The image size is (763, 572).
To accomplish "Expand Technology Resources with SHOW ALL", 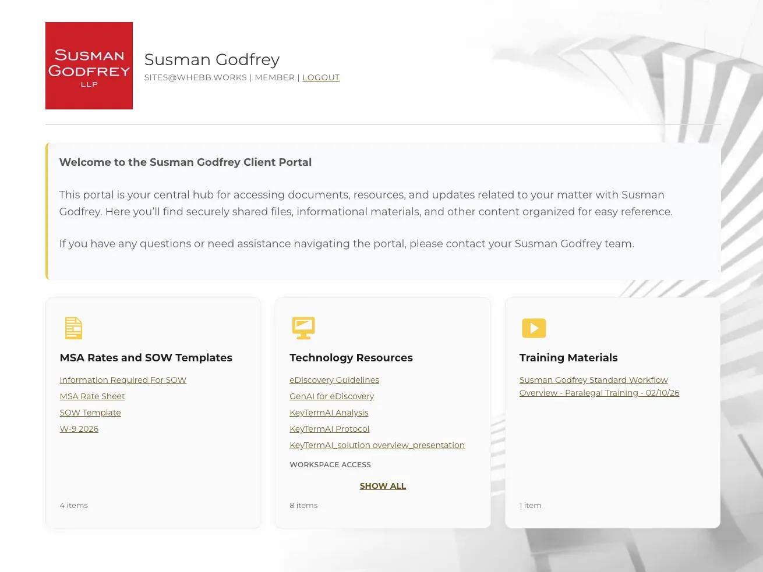I will pyautogui.click(x=383, y=486).
